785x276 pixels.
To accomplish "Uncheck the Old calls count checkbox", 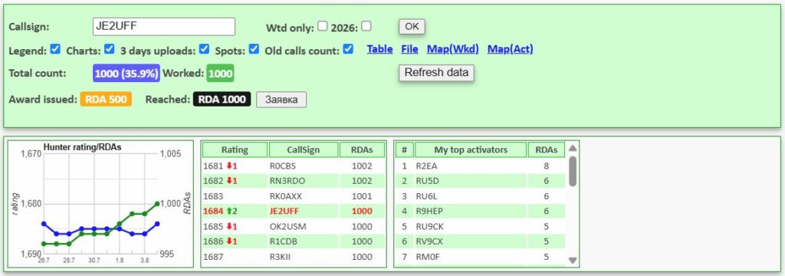I will [x=348, y=49].
